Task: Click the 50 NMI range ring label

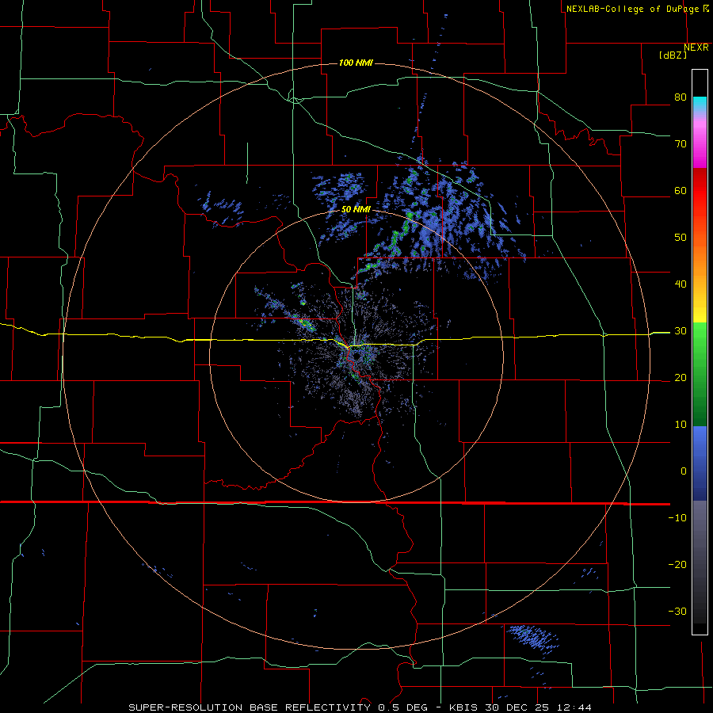Action: [356, 210]
